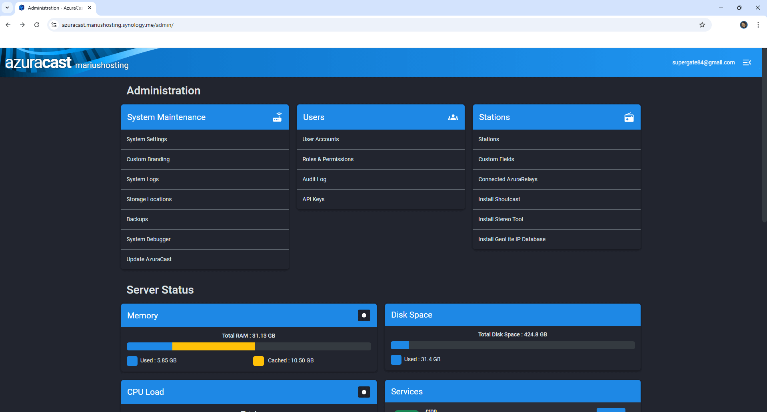The image size is (767, 412).
Task: Open Backups page
Action: (205, 219)
